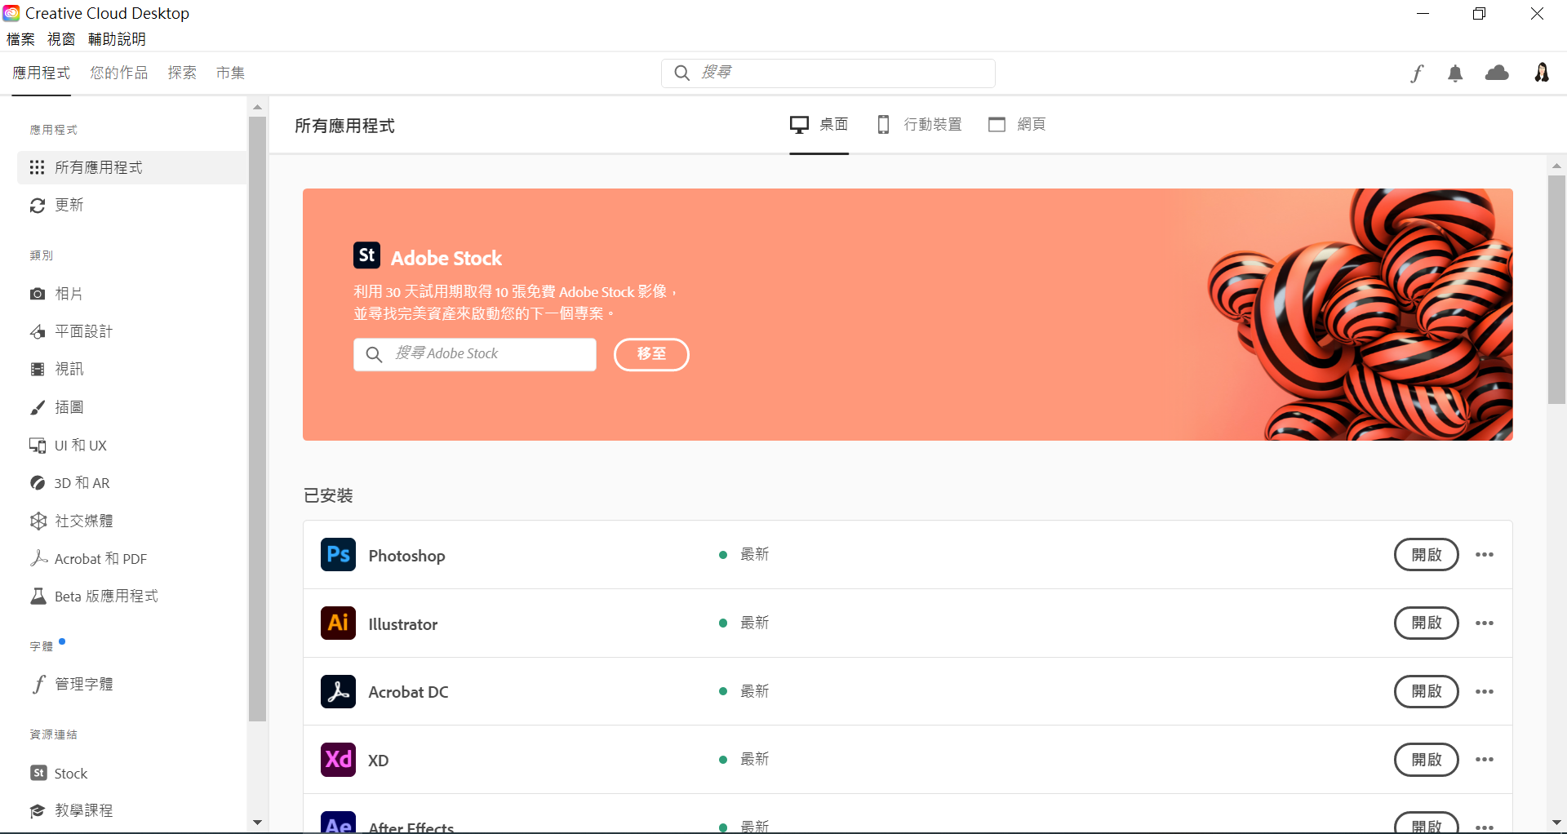Open cloud sync status icon
Screen dimensions: 1567x834
click(x=1497, y=73)
